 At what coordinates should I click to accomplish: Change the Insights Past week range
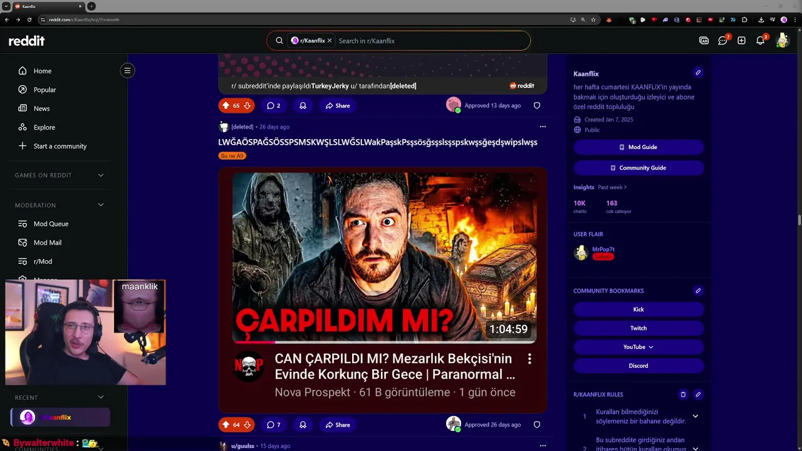coord(612,187)
